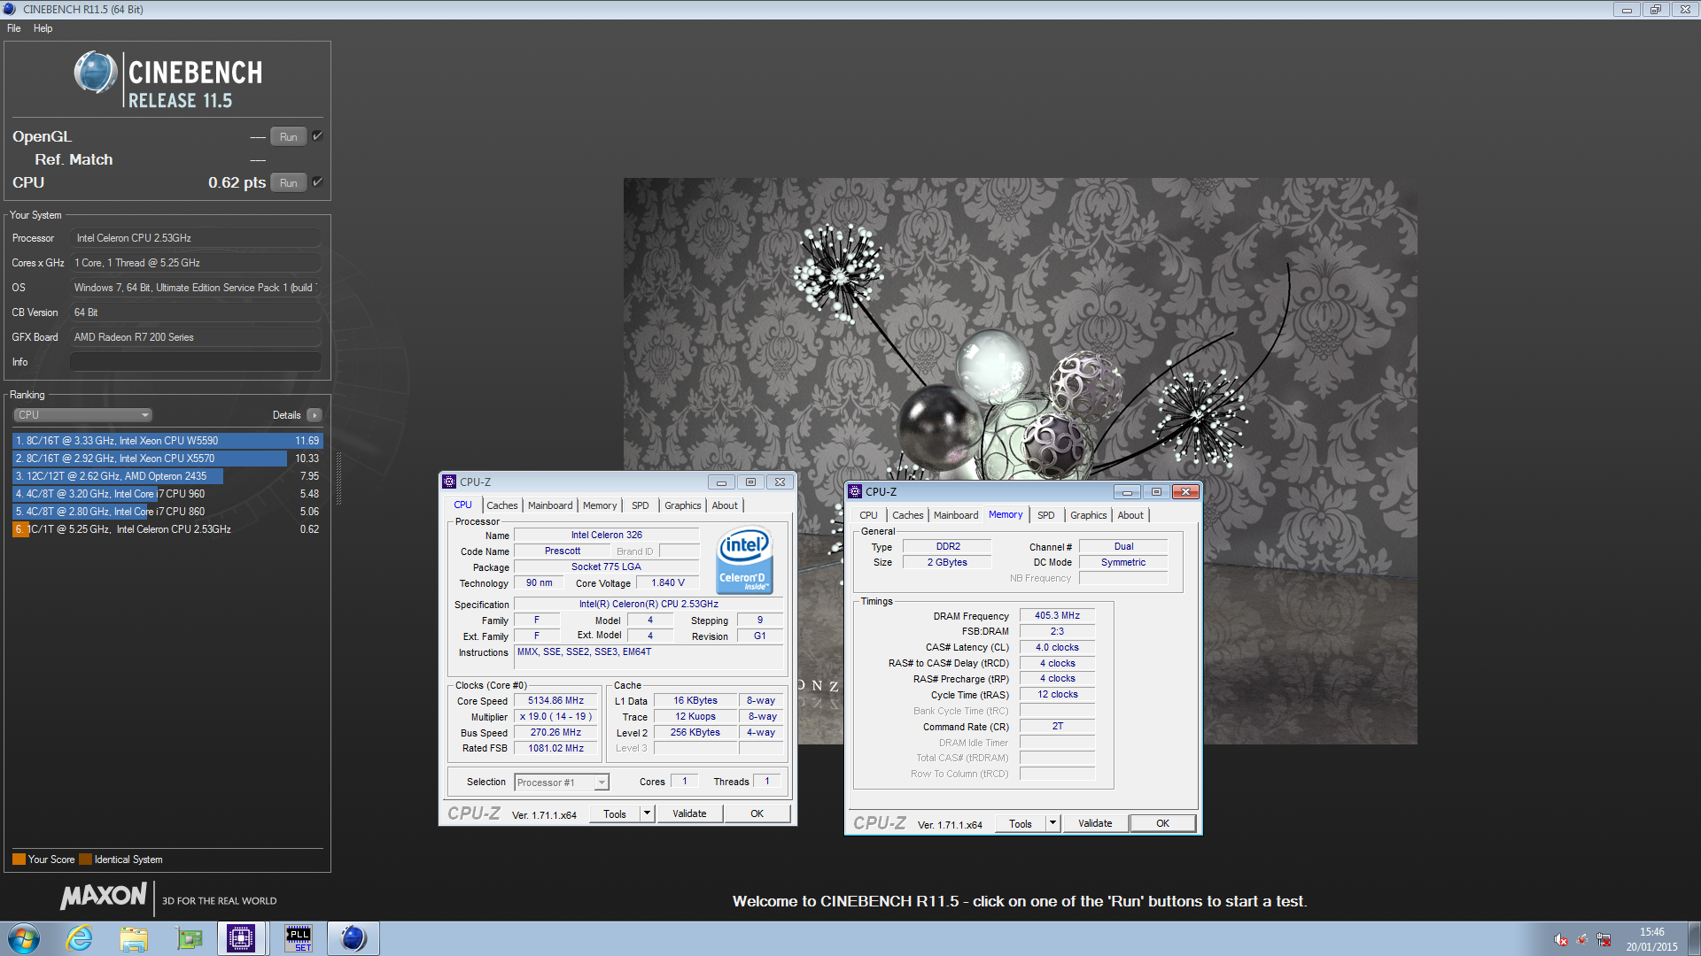Open the Help menu
Screen dimensions: 1701x956
click(43, 28)
